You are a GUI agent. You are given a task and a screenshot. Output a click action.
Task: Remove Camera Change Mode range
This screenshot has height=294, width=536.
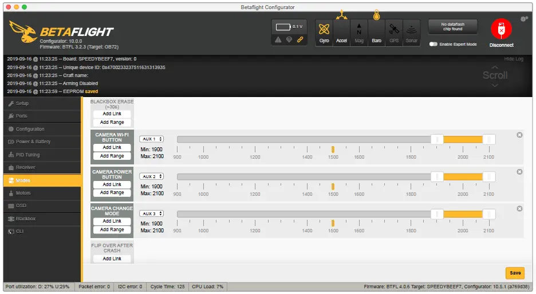519,208
